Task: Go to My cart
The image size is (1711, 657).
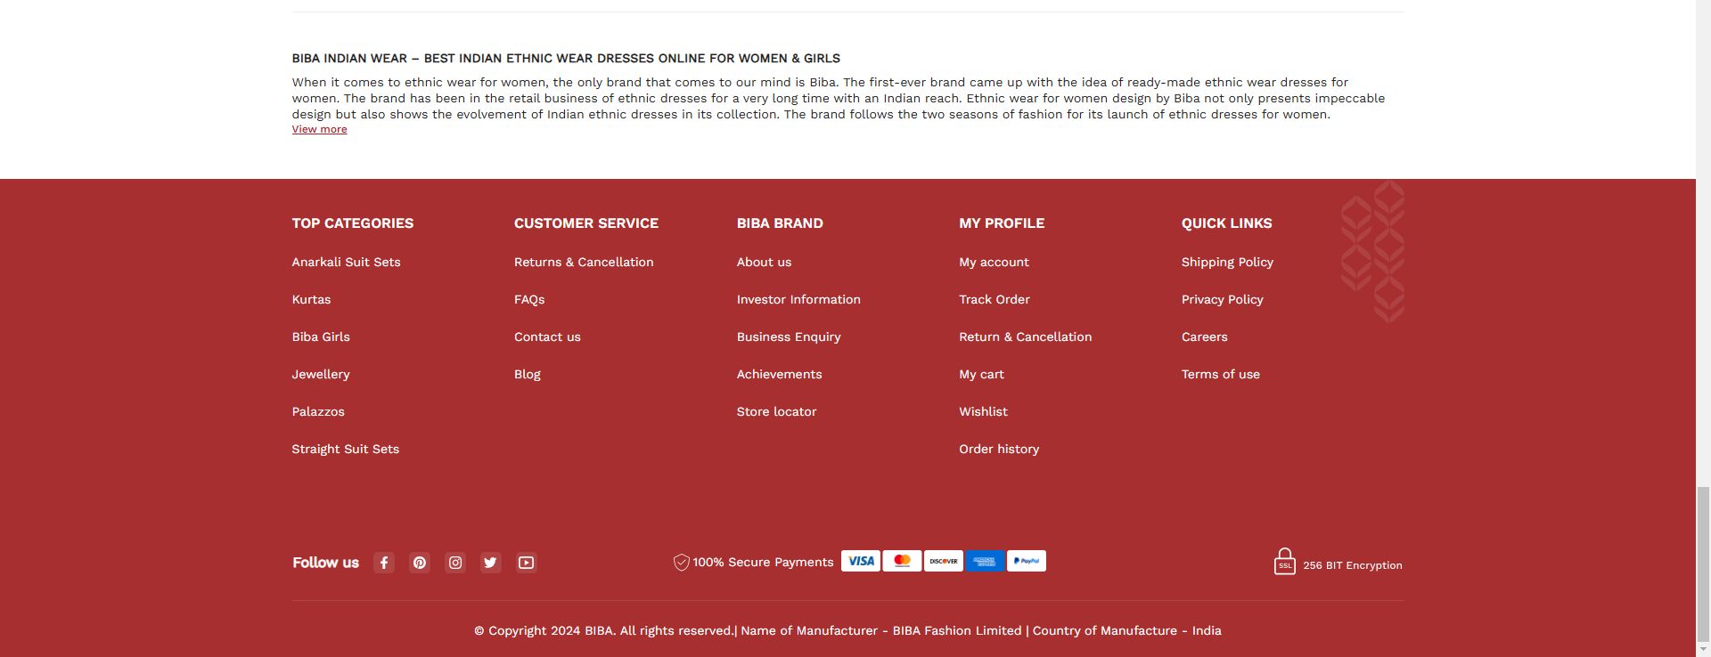Action: [x=981, y=374]
